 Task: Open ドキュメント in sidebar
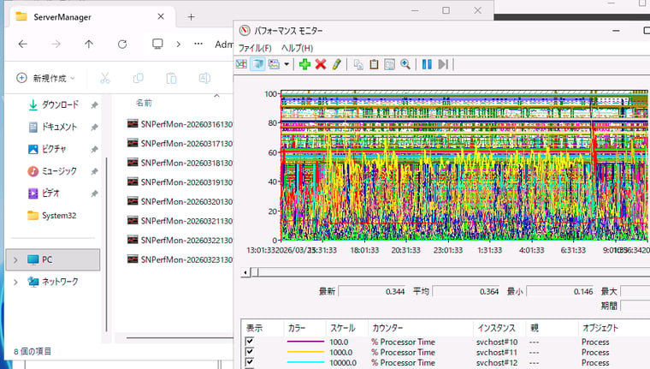[59, 127]
